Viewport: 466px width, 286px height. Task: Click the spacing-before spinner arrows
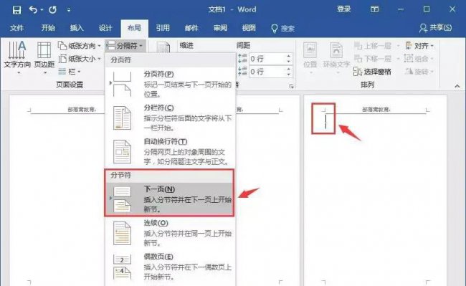(289, 59)
